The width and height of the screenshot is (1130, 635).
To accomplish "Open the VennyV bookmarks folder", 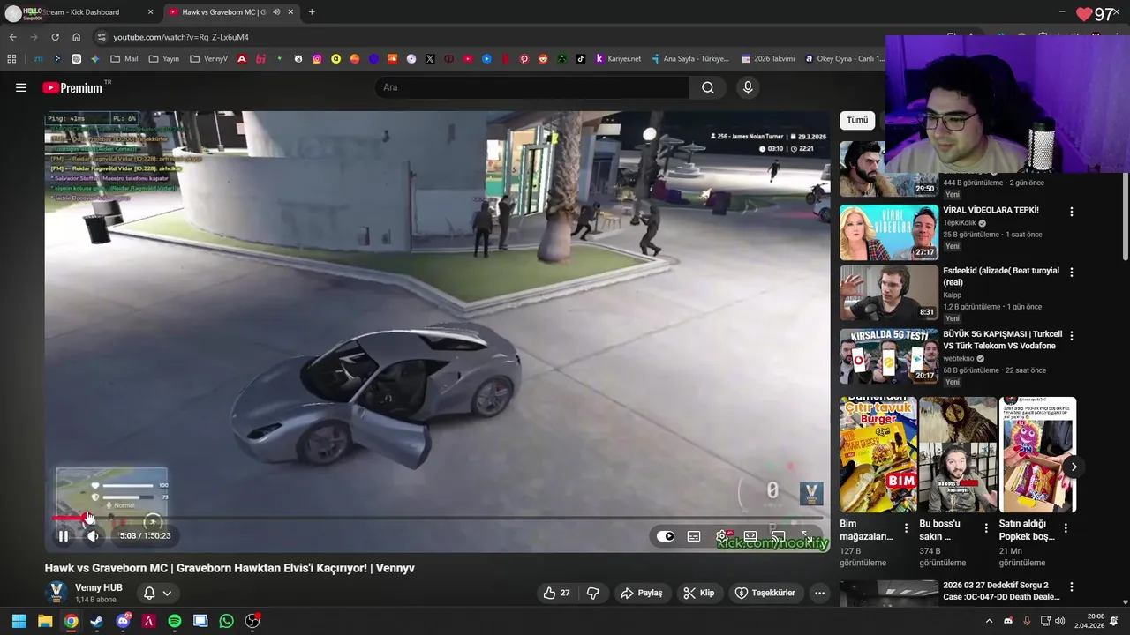I will [x=208, y=59].
